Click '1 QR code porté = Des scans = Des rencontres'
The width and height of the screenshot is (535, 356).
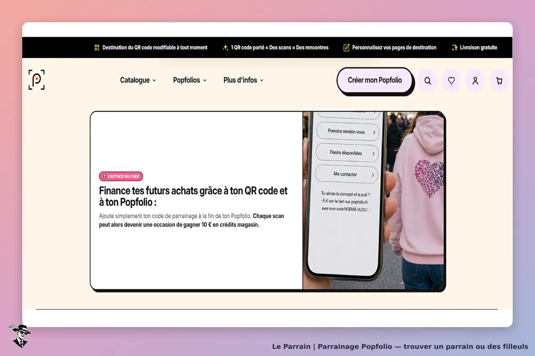(x=280, y=47)
